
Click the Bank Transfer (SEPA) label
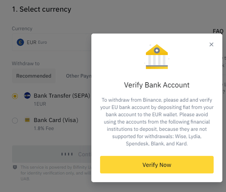click(x=62, y=96)
